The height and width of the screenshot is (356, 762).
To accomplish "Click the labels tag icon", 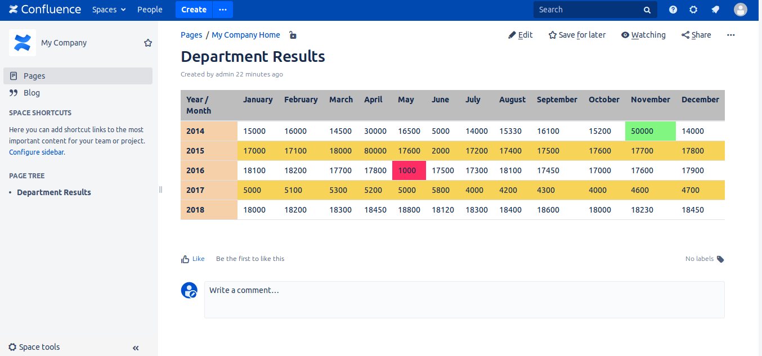I will 720,259.
